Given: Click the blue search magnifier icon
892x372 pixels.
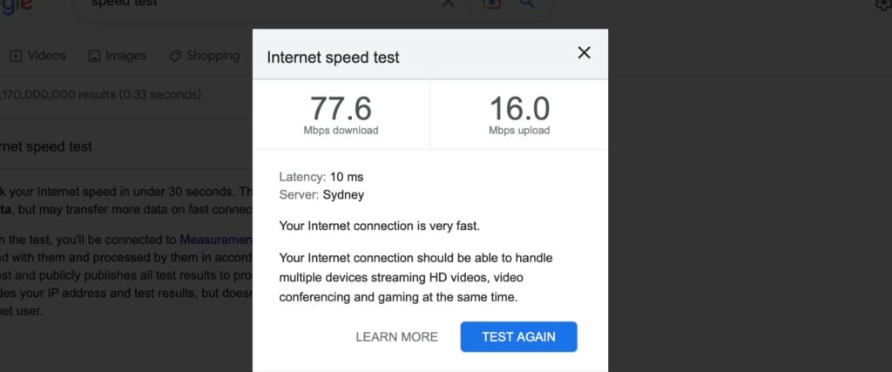Looking at the screenshot, I should tap(527, 3).
